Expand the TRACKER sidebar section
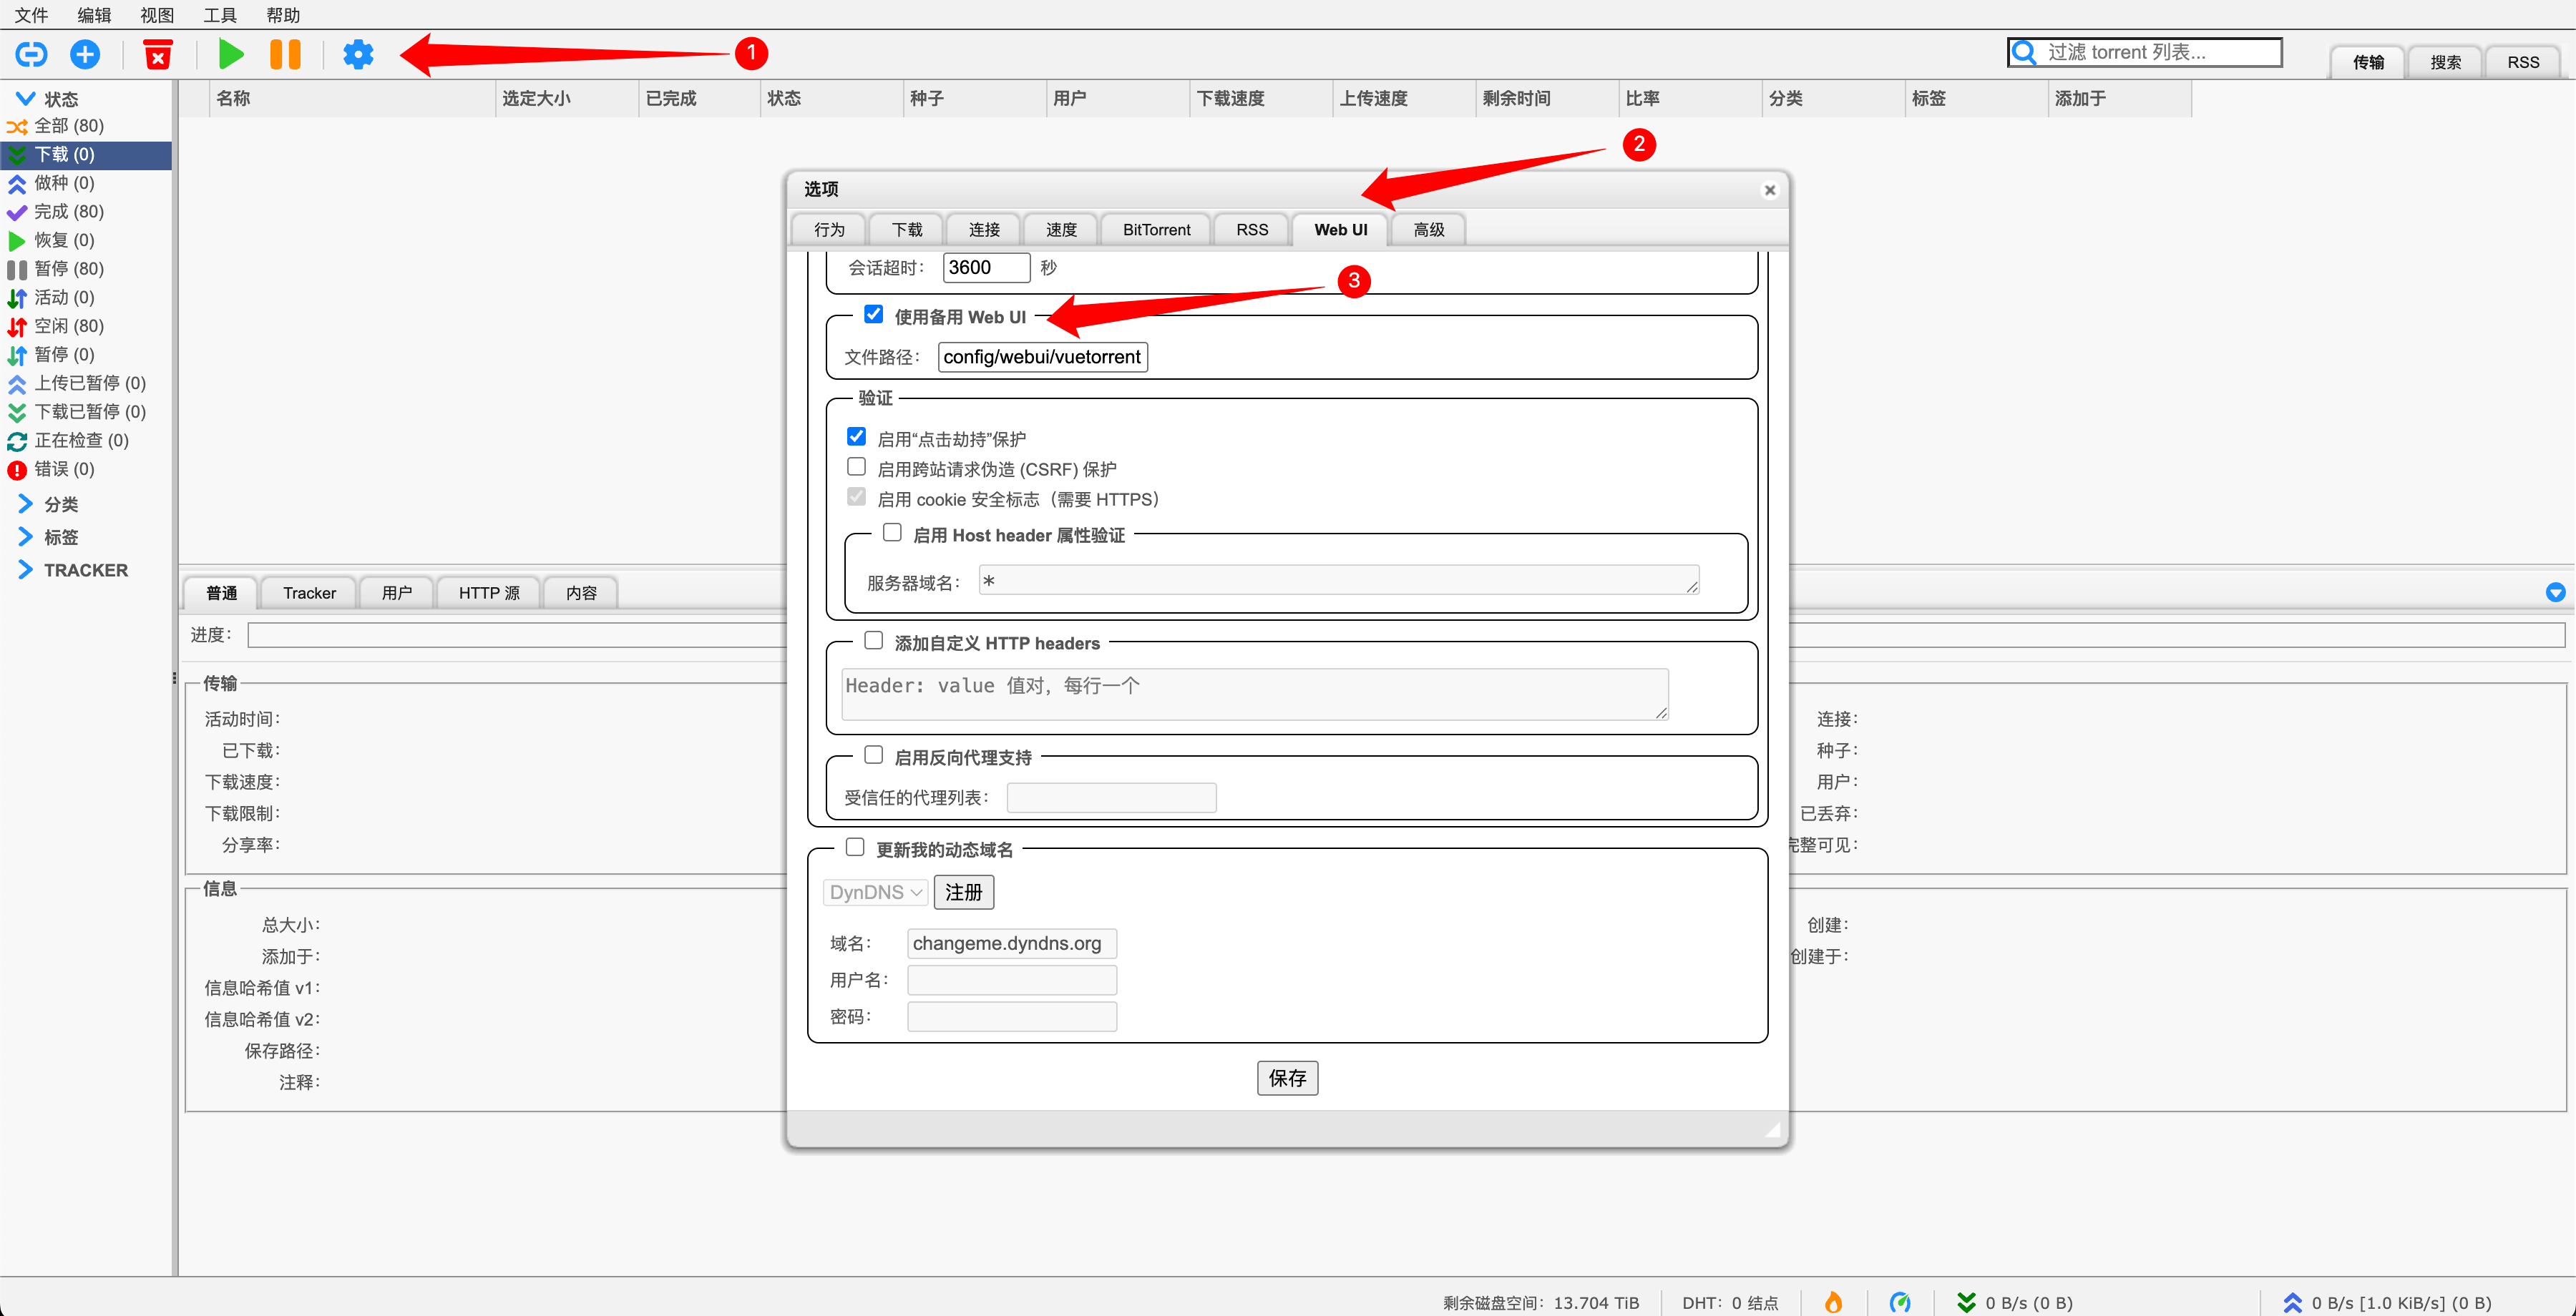This screenshot has width=2576, height=1316. tap(26, 571)
